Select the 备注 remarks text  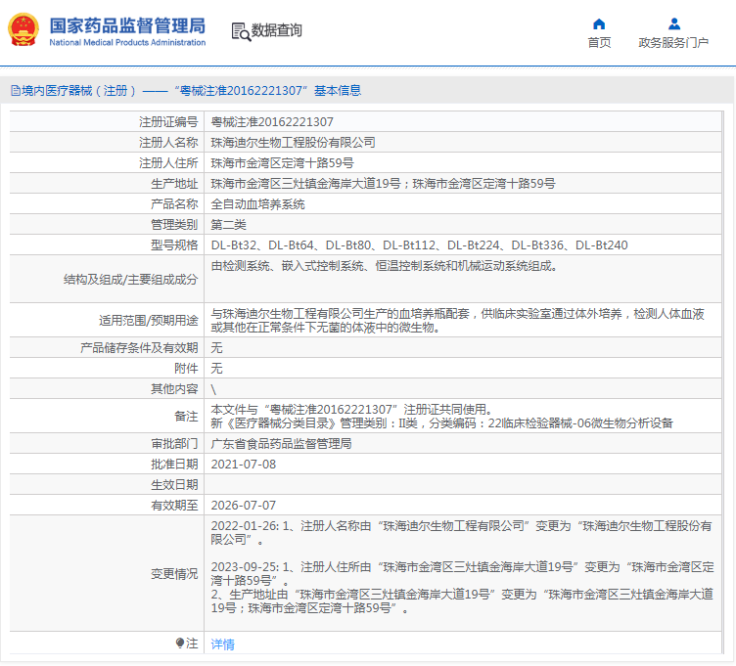[441, 417]
